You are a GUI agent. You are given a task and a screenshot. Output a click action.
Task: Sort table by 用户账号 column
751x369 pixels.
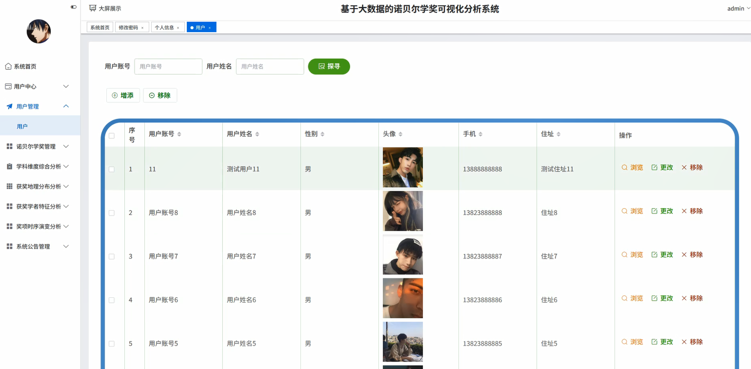coord(179,134)
